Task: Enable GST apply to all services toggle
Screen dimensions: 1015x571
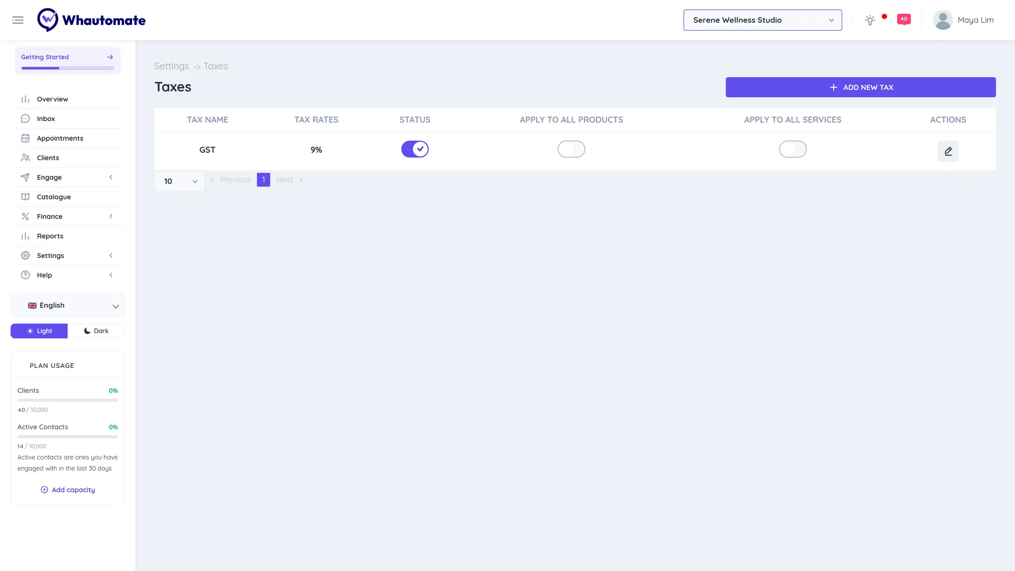Action: pyautogui.click(x=793, y=149)
